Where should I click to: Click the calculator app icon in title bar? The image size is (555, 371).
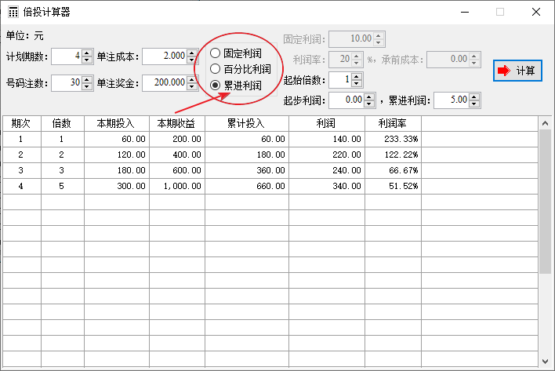(13, 12)
